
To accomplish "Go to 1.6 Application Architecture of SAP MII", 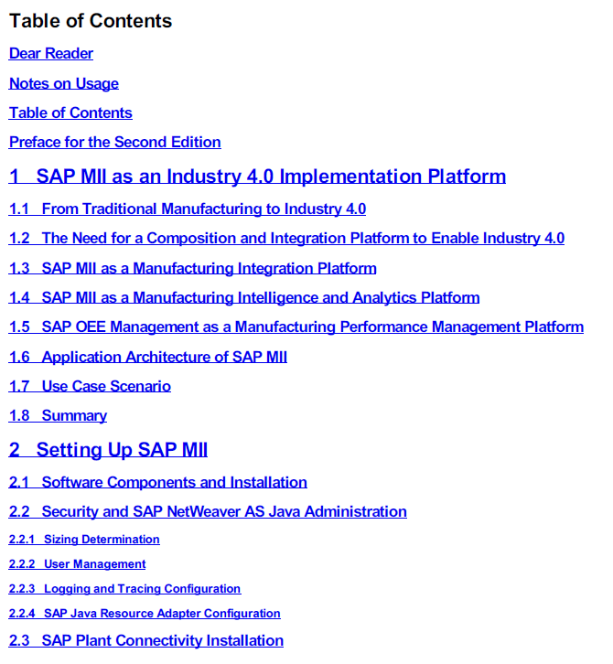I will click(148, 357).
